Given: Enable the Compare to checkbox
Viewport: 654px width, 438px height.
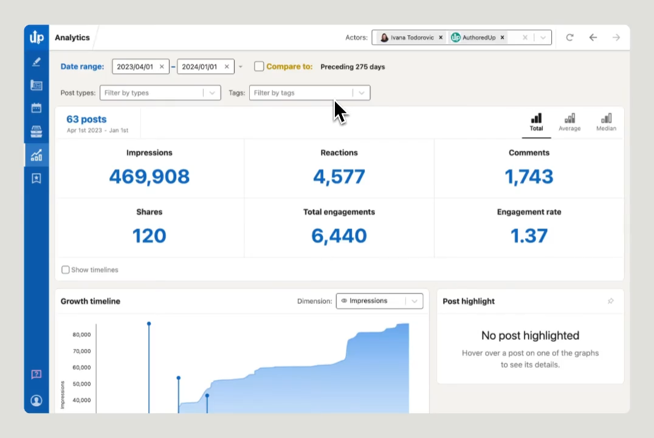Looking at the screenshot, I should click(259, 67).
